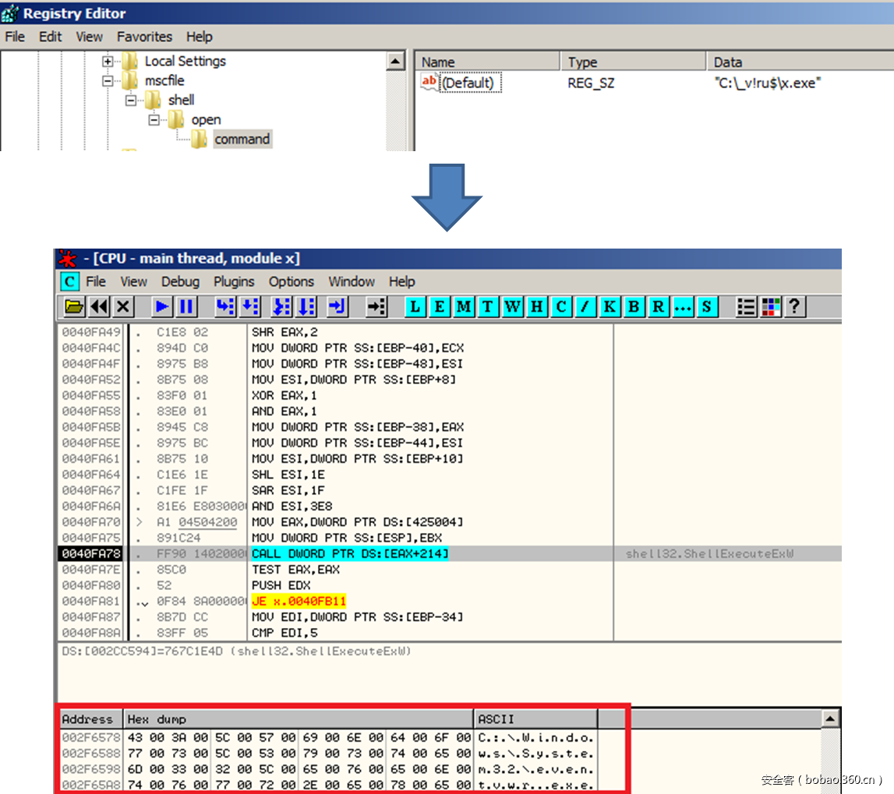Image resolution: width=894 pixels, height=794 pixels.
Task: Click the Open file folder icon
Action: point(74,306)
